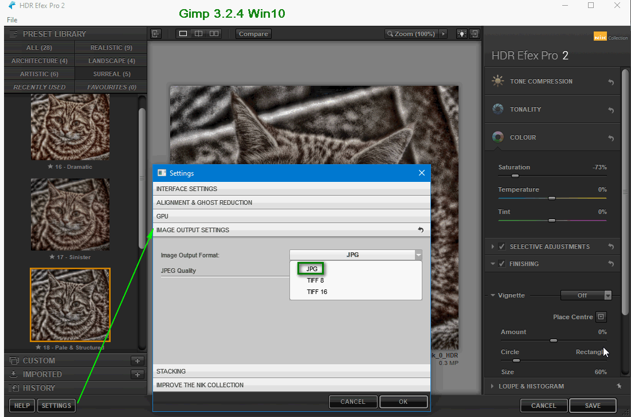Filter presets by Landscape (4)
The width and height of the screenshot is (631, 417).
tap(111, 61)
